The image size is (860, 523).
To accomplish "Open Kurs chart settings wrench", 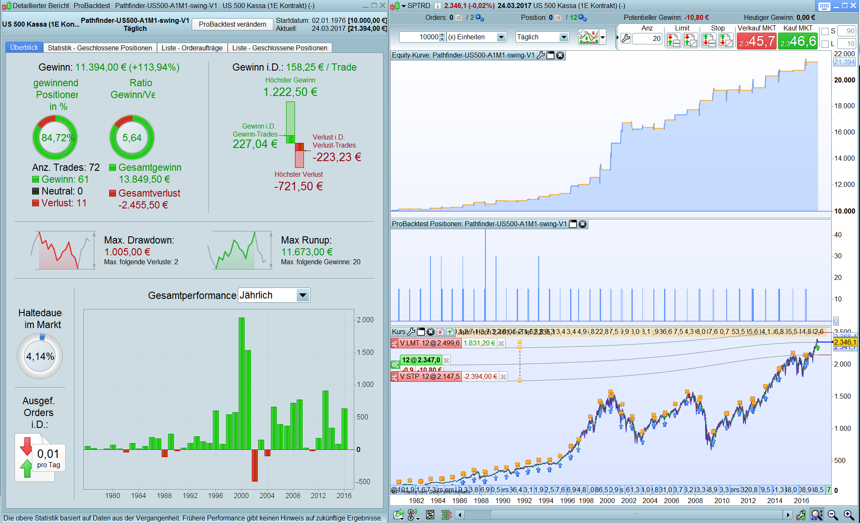I will click(x=411, y=331).
